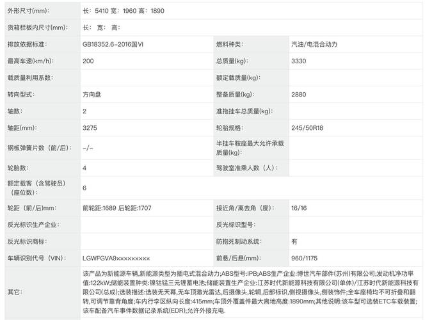Viewport: 432px width, 320px height.
Task: Select the wheelbase value 3275
Action: coord(90,128)
